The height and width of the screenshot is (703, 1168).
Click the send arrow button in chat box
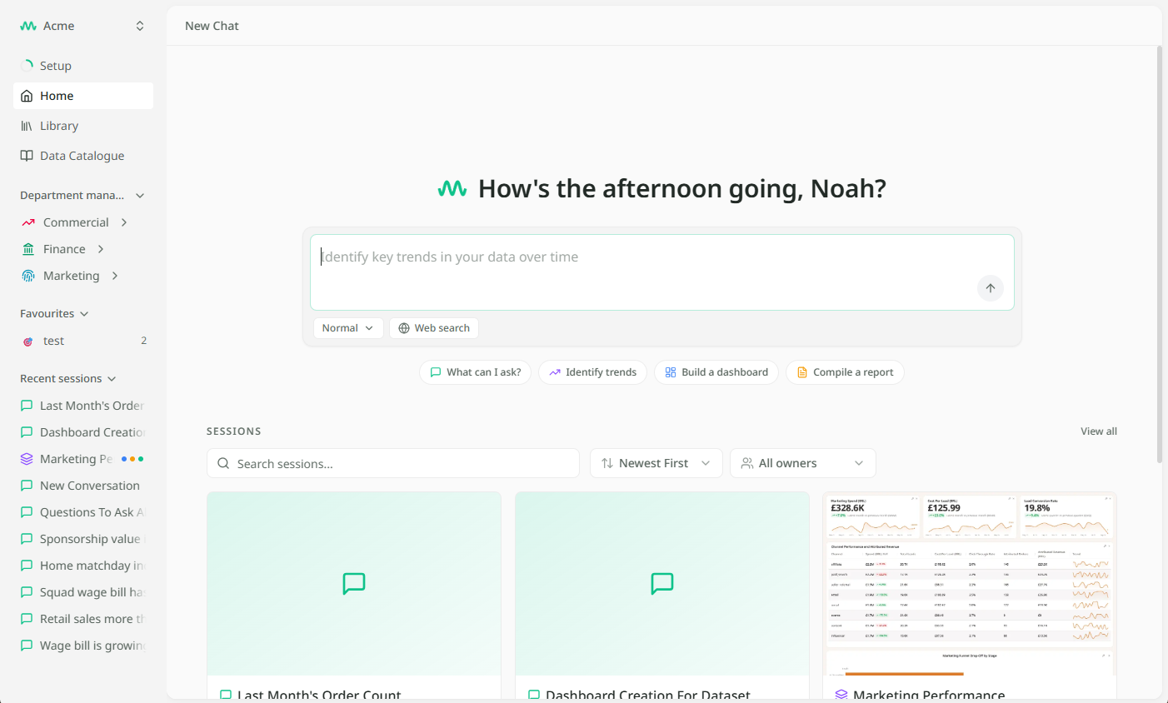coord(990,288)
